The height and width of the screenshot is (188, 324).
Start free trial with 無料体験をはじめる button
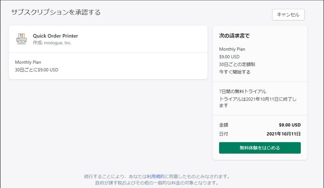pos(260,148)
